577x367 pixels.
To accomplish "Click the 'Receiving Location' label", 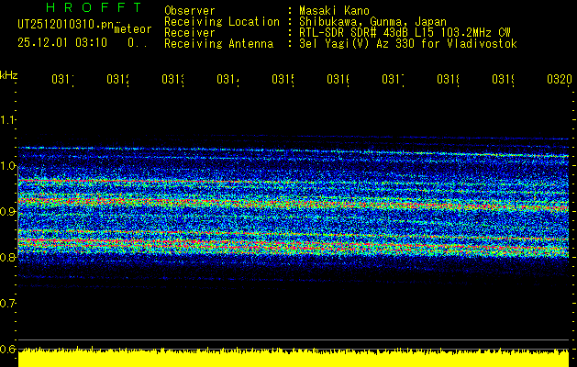I will [x=222, y=22].
